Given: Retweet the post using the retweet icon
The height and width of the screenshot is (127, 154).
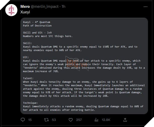Looking at the screenshot, I should click(x=46, y=120).
